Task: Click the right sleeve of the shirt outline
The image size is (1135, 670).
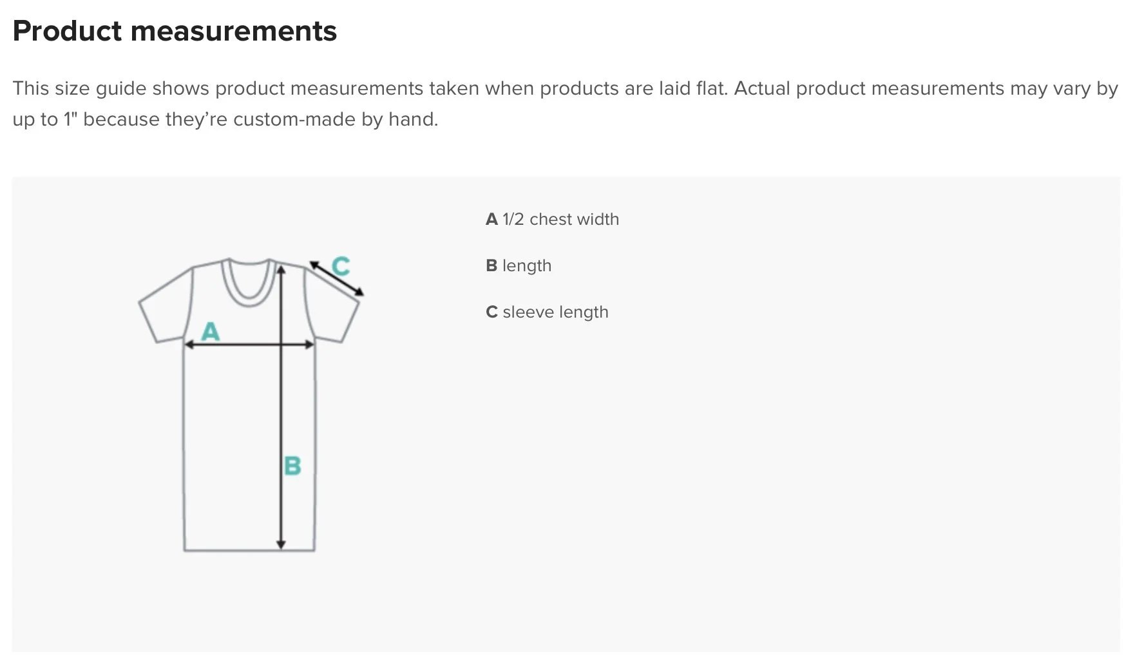Action: click(x=332, y=303)
